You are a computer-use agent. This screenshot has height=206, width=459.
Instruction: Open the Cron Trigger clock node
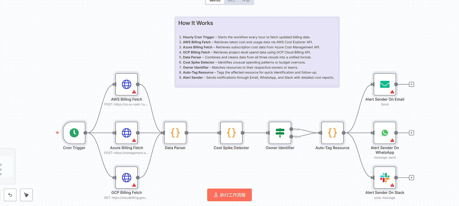[74, 133]
